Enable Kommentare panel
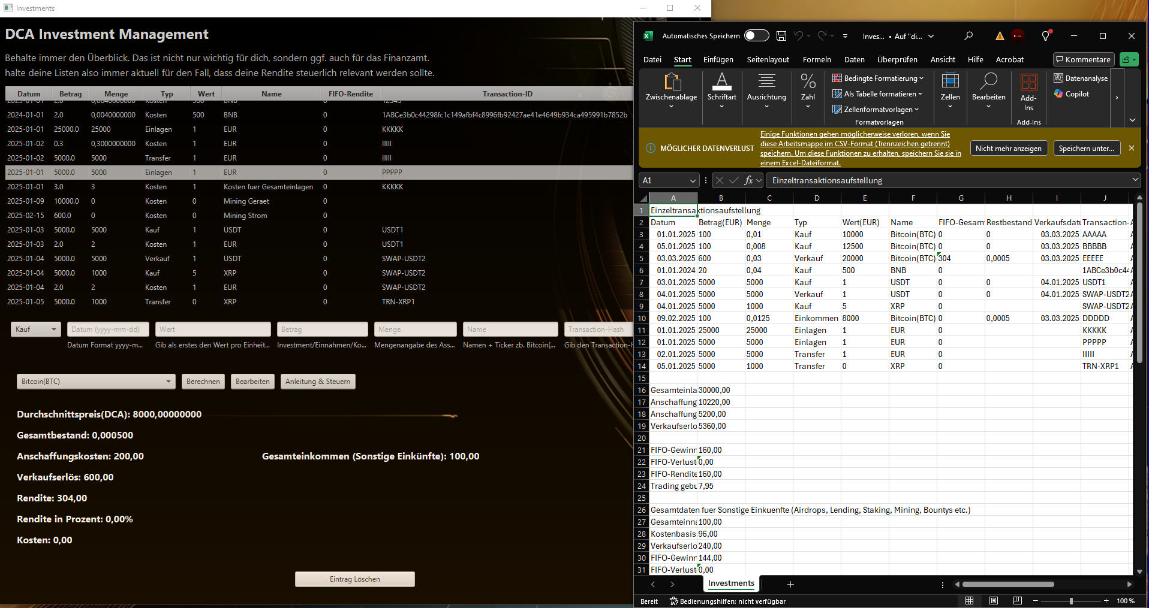Viewport: 1149px width, 608px height. point(1082,59)
